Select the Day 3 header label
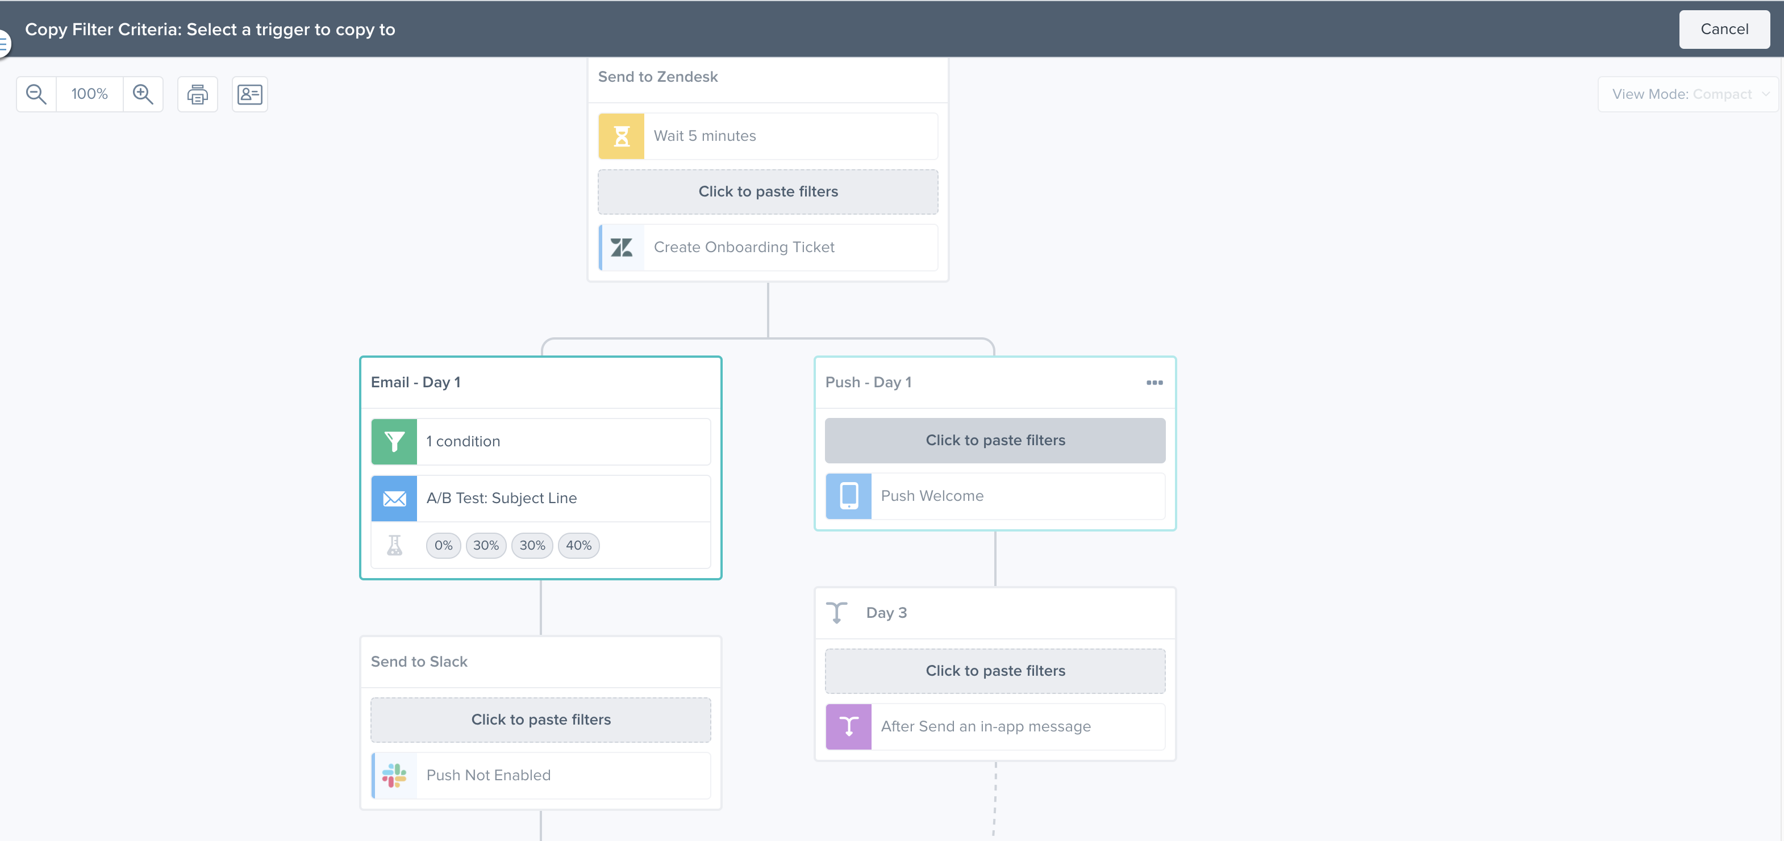The image size is (1784, 841). (886, 613)
